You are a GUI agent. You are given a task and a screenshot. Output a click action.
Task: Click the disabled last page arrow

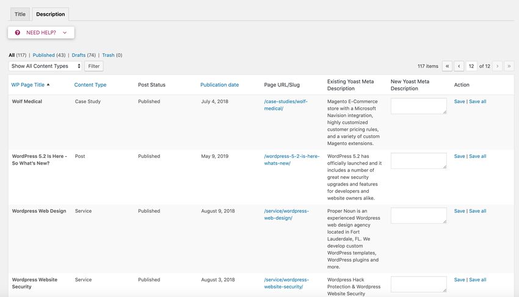point(509,66)
